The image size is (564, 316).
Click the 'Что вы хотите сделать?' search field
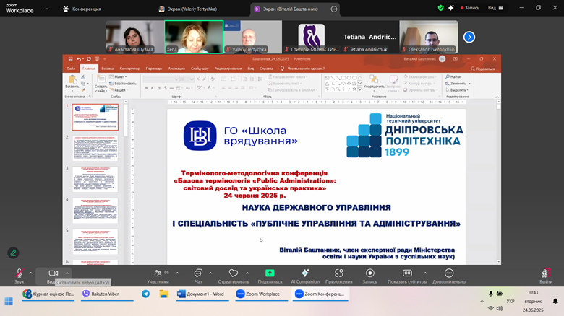point(306,69)
